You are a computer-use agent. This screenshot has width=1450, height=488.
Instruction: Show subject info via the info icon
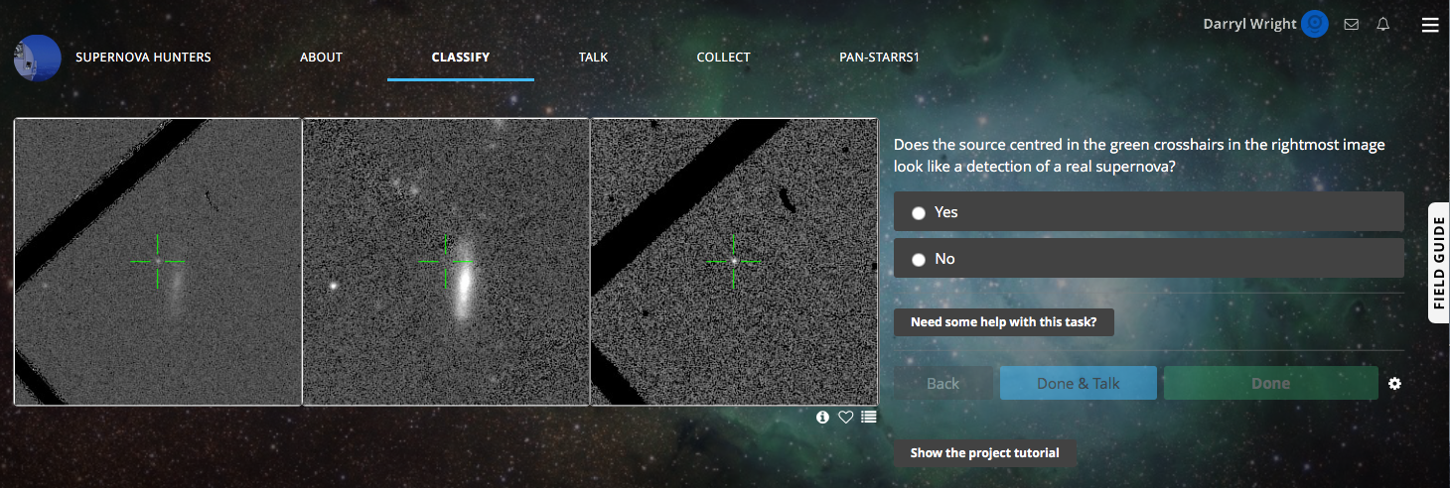pos(822,417)
